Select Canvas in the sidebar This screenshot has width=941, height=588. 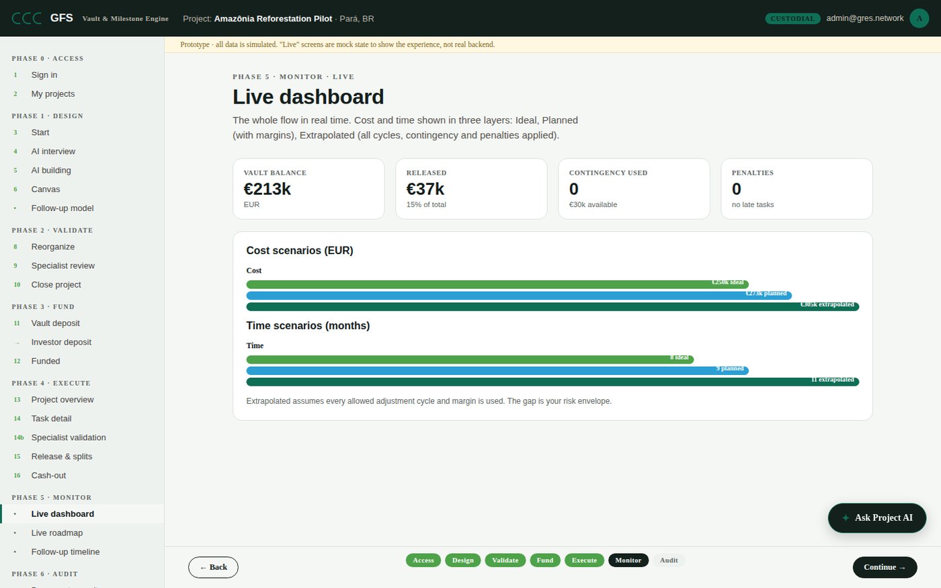[x=82, y=189]
